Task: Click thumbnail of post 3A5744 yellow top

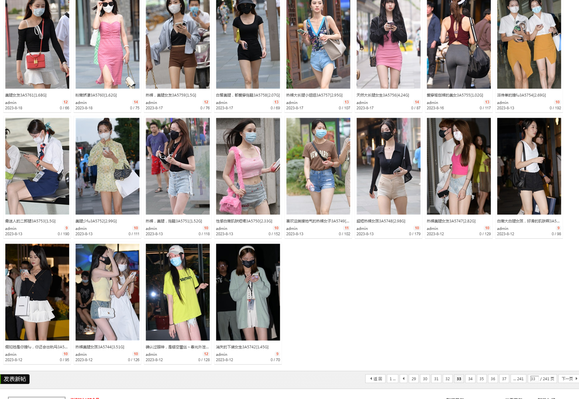Action: point(107,292)
